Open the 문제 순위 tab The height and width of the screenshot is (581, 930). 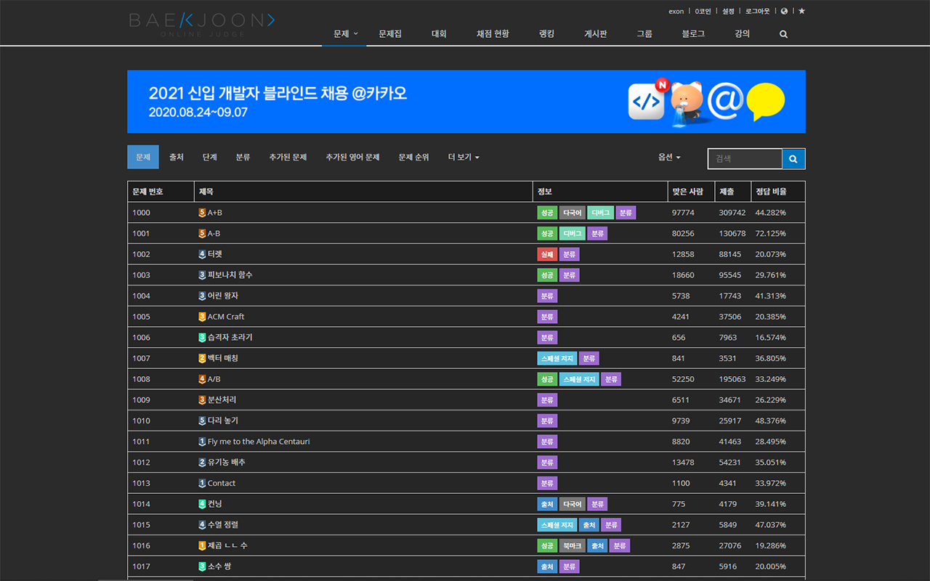pyautogui.click(x=413, y=158)
